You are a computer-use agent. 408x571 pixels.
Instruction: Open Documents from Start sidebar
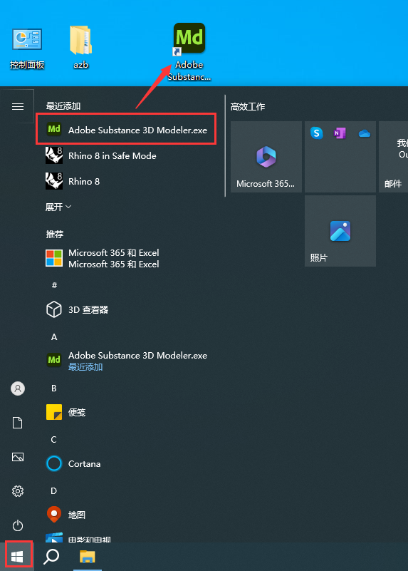point(18,423)
